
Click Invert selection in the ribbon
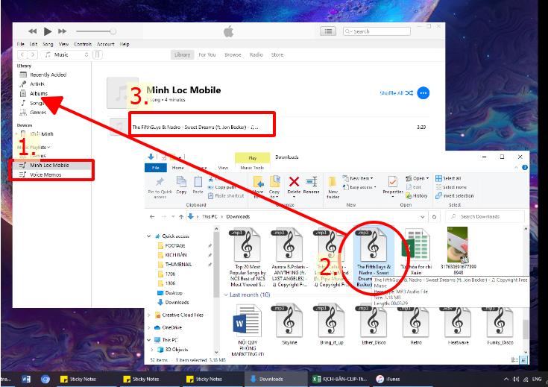[455, 196]
